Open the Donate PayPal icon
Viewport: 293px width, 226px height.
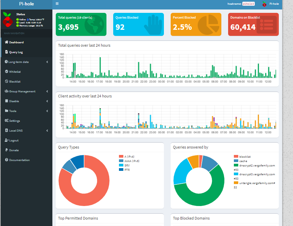pyautogui.click(x=6, y=150)
